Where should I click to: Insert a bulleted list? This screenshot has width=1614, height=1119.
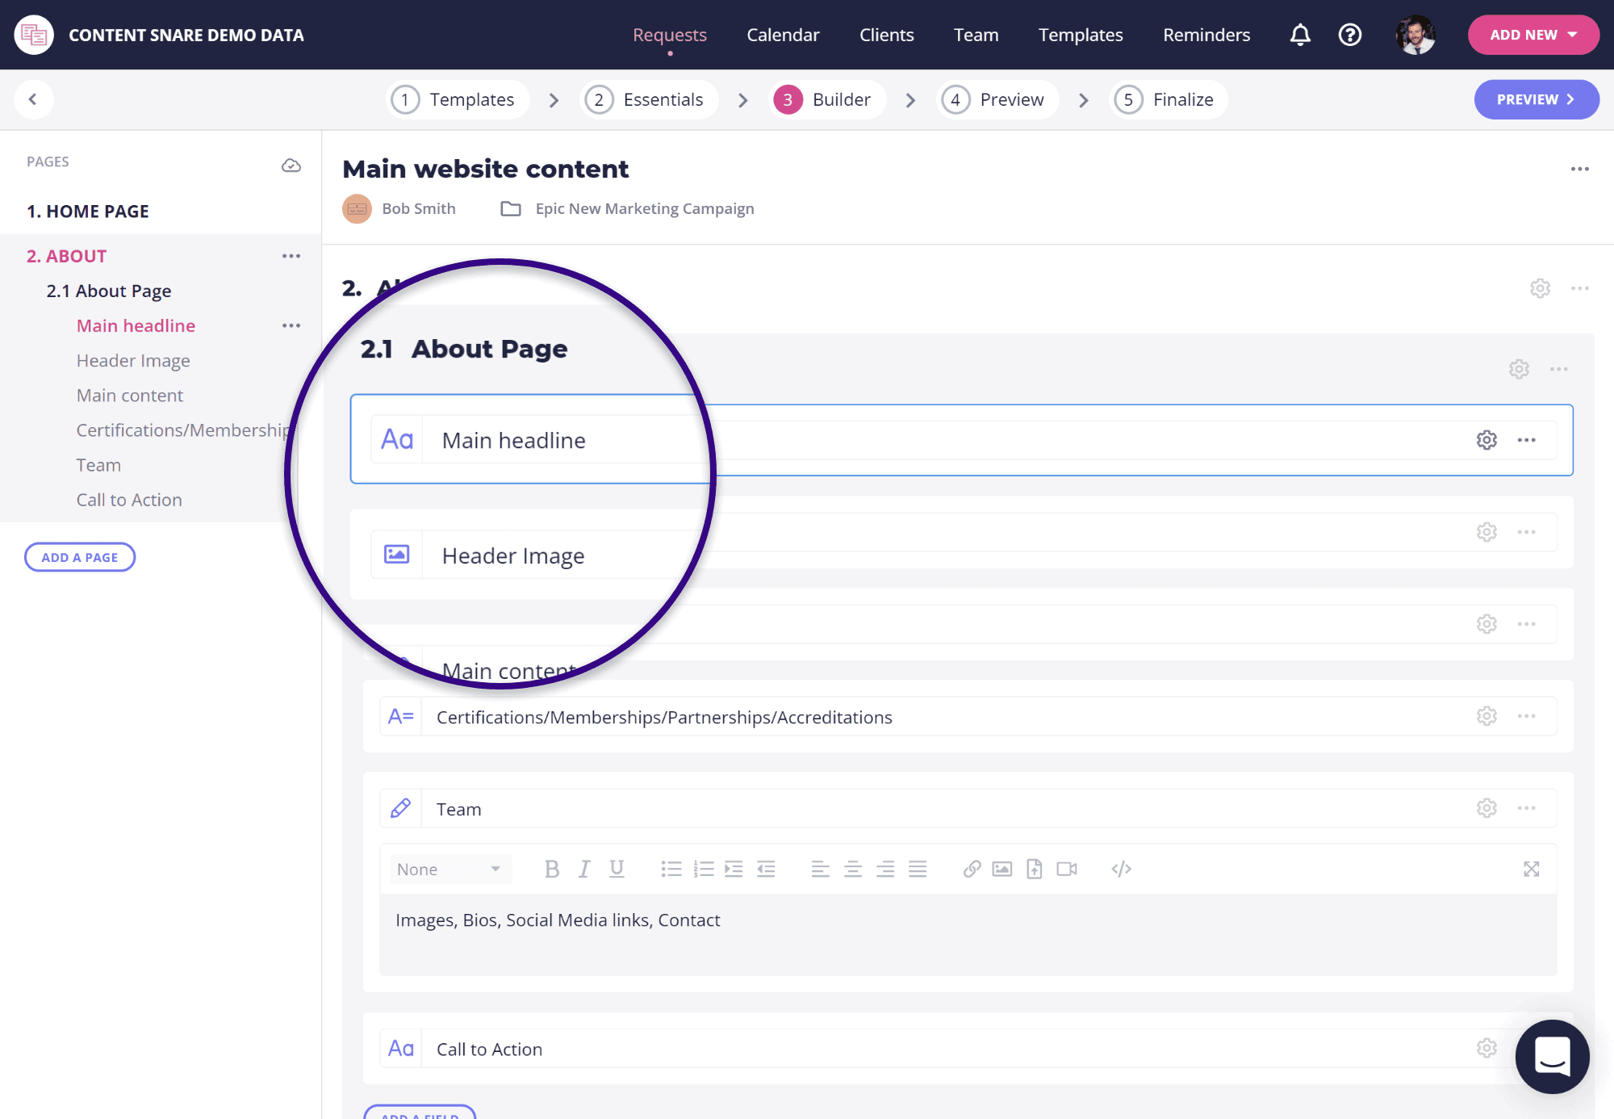(671, 869)
